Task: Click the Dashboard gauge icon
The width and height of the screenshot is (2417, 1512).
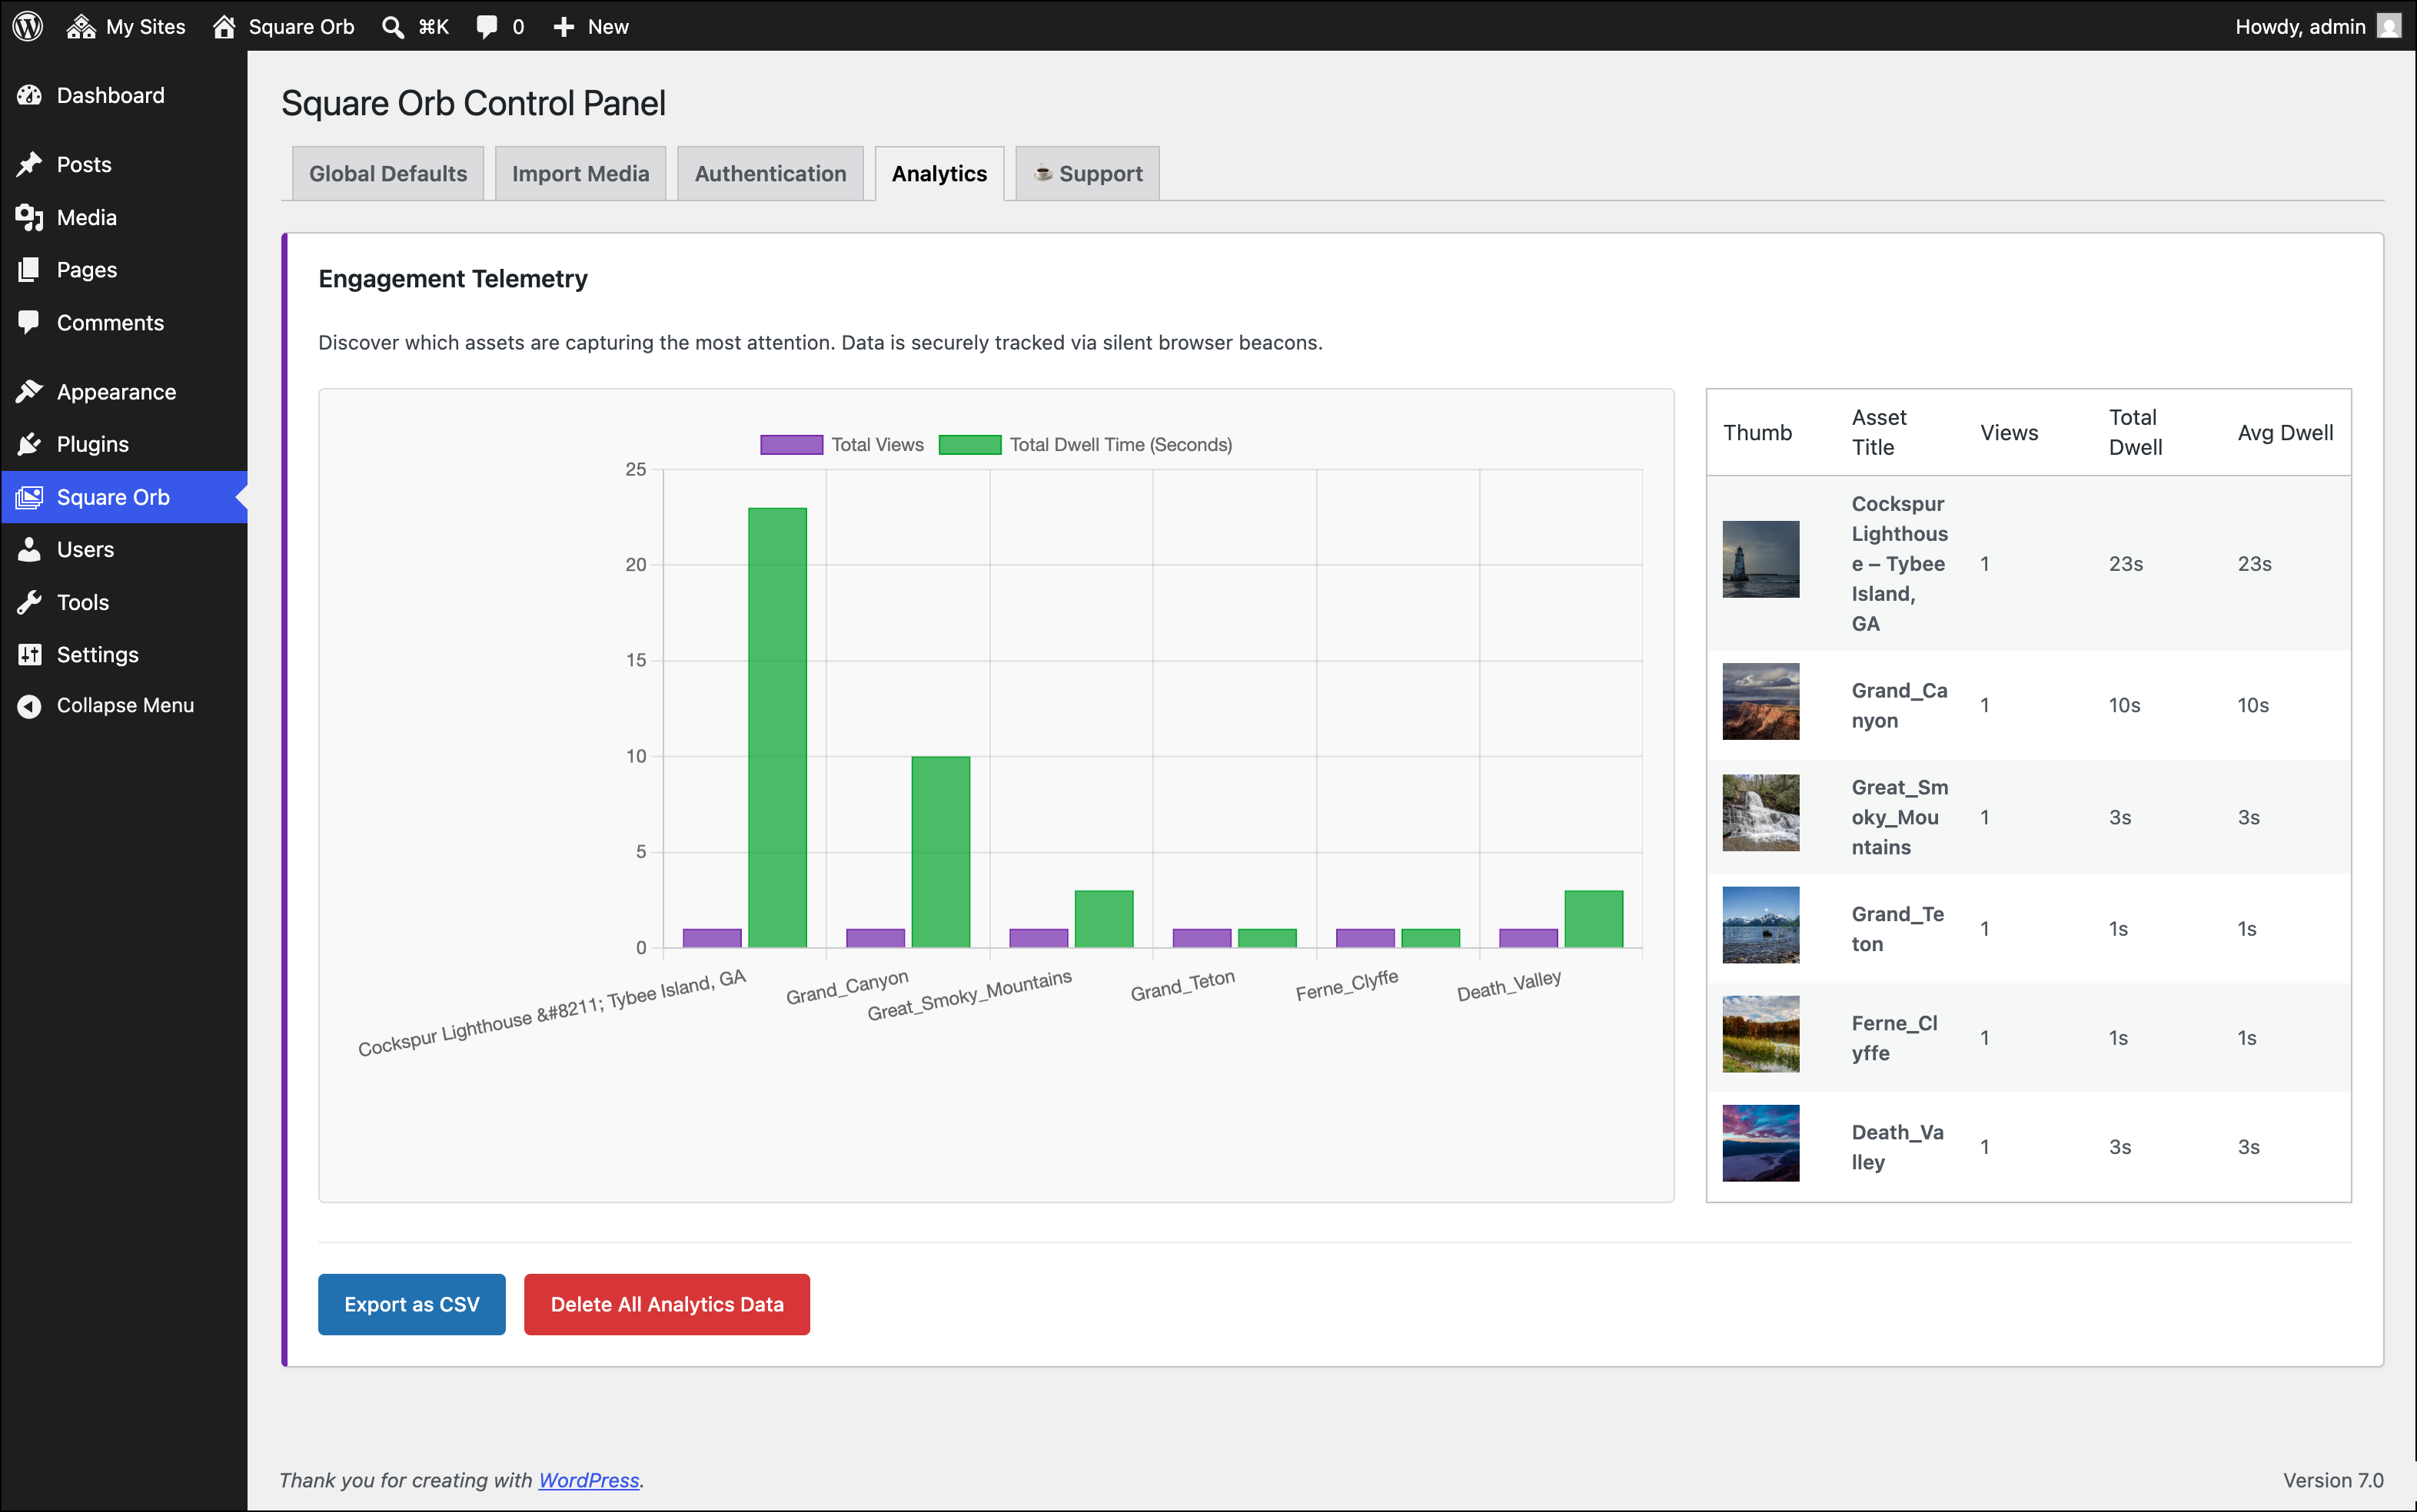Action: (x=30, y=95)
